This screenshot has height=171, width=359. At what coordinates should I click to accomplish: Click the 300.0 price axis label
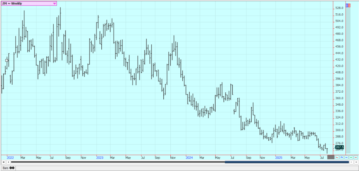[x=339, y=130]
